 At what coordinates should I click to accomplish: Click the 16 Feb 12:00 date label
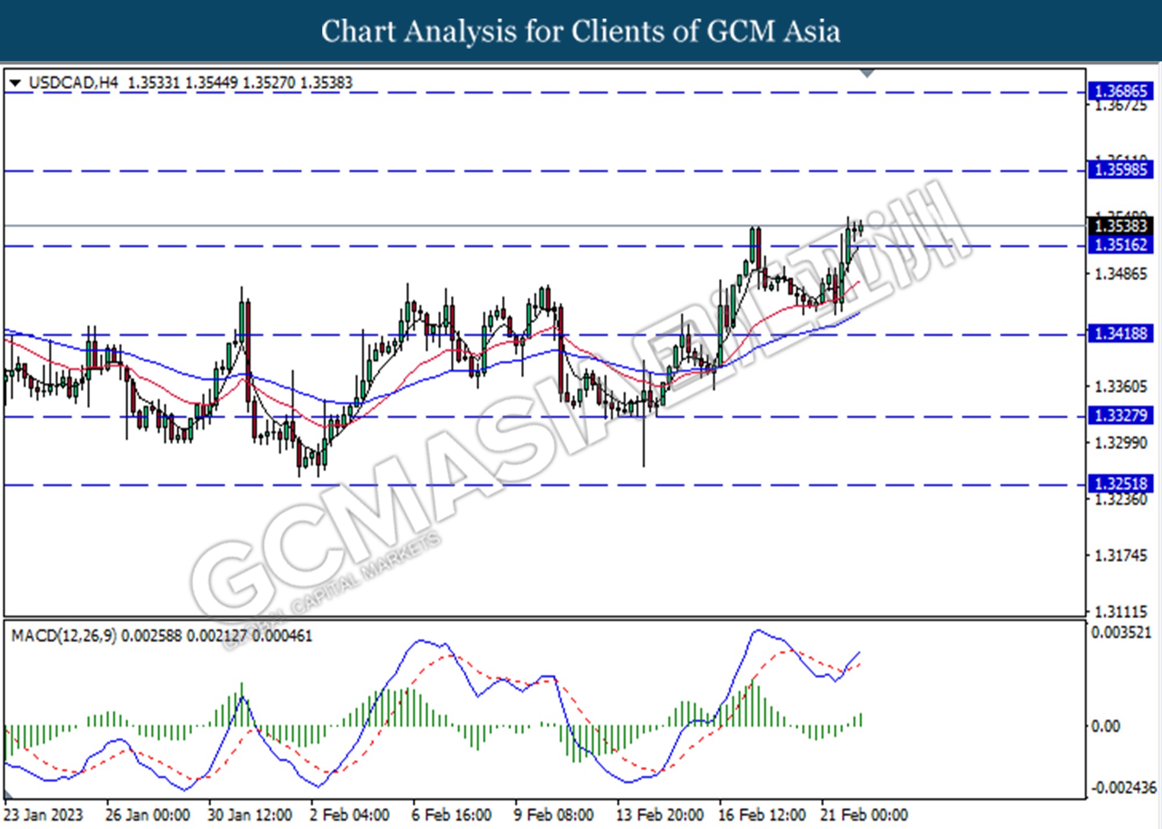click(762, 815)
